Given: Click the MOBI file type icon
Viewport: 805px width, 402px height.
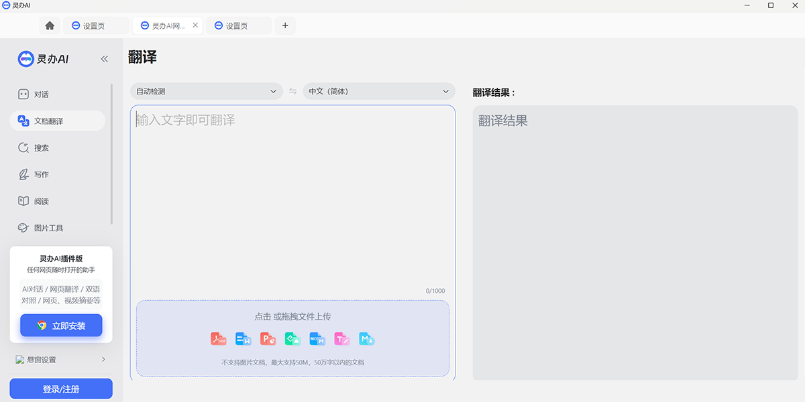Looking at the screenshot, I should (317, 339).
